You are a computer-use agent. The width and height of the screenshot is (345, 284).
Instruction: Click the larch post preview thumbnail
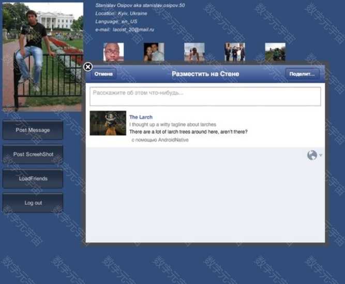(x=108, y=123)
